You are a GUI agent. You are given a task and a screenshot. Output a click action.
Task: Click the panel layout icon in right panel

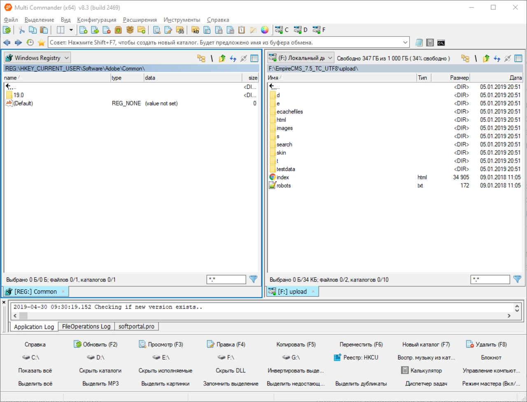[x=518, y=58]
